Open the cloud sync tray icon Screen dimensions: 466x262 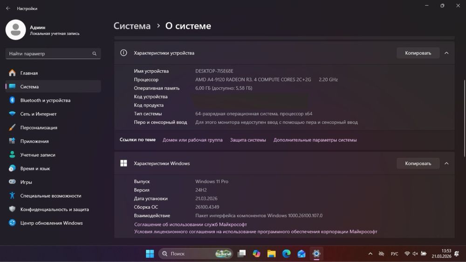(x=381, y=254)
